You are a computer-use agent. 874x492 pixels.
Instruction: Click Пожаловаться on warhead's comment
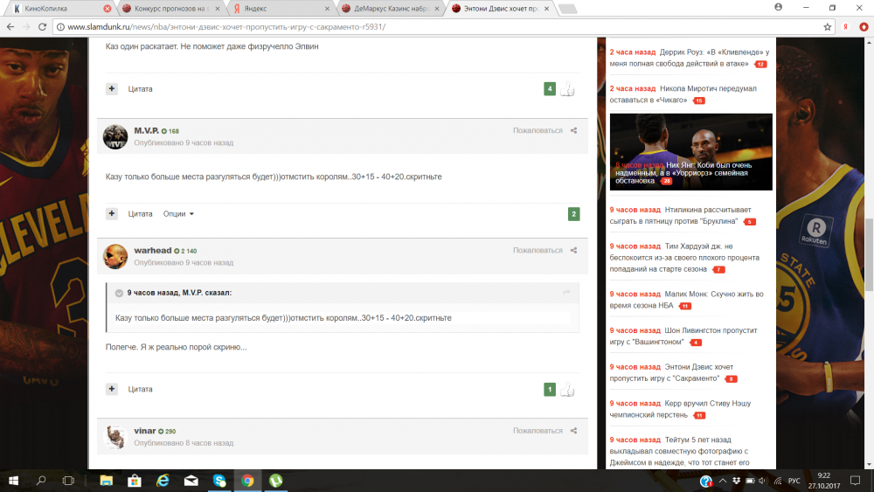click(x=538, y=251)
